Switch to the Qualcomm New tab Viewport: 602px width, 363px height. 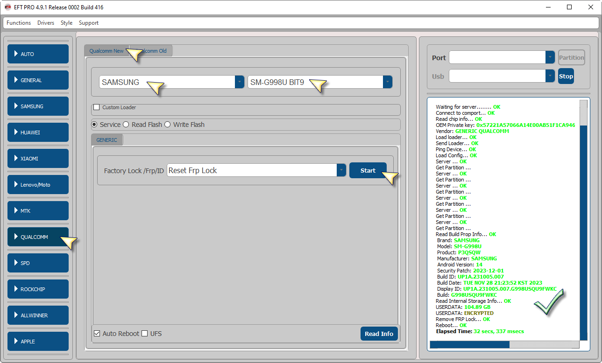point(106,51)
